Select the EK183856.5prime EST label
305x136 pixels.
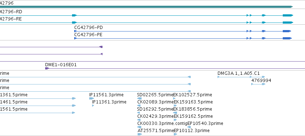tap(193, 109)
